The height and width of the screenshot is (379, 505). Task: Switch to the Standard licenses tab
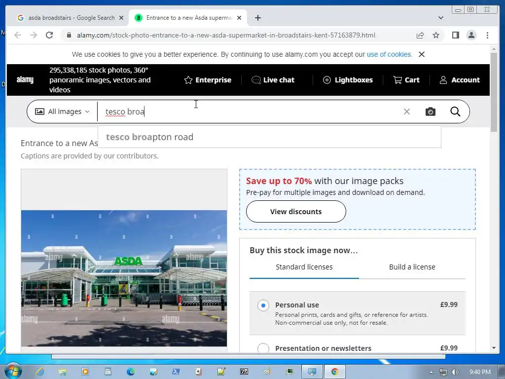304,267
